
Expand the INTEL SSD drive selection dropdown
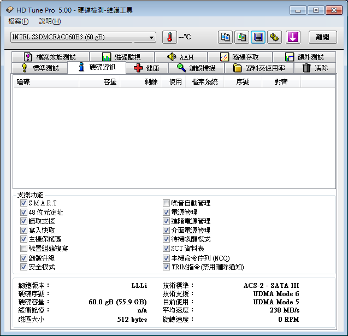pos(83,37)
